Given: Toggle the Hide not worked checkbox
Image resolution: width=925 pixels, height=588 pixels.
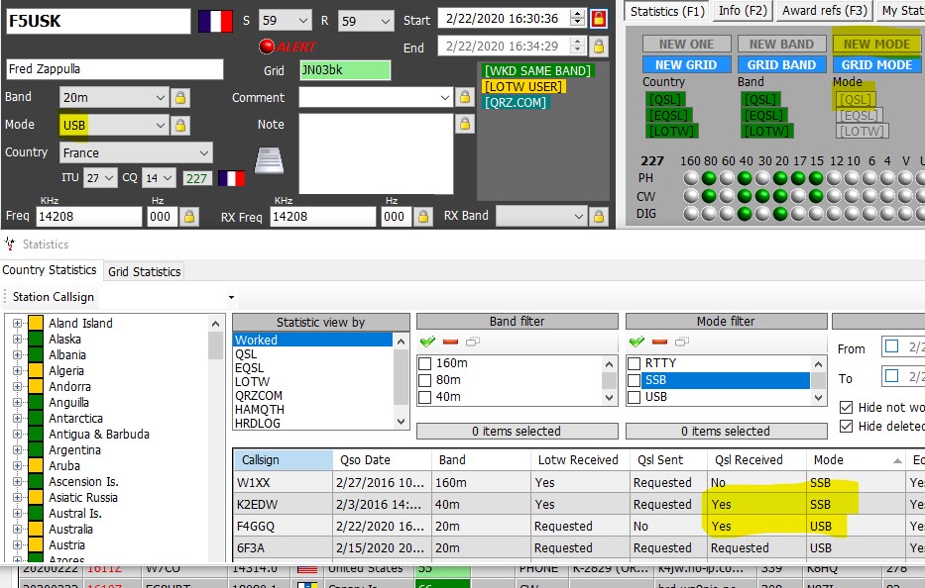Looking at the screenshot, I should (x=846, y=407).
